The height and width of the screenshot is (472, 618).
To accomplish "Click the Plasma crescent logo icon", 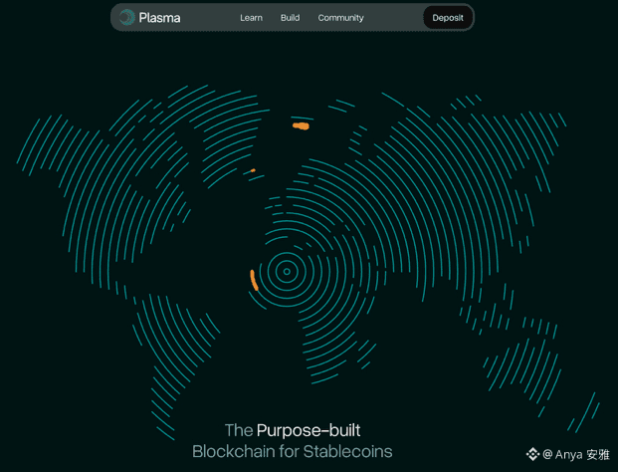I will 127,17.
